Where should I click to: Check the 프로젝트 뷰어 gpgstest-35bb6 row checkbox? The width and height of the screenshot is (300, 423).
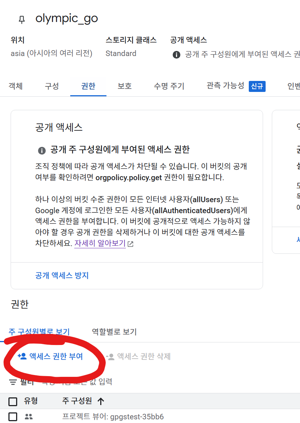[x=13, y=416]
